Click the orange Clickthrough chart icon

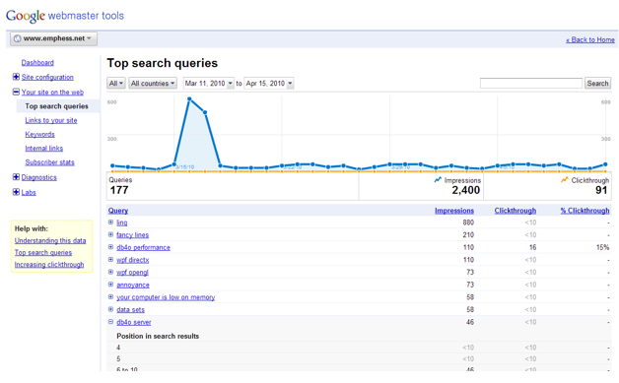coord(565,180)
